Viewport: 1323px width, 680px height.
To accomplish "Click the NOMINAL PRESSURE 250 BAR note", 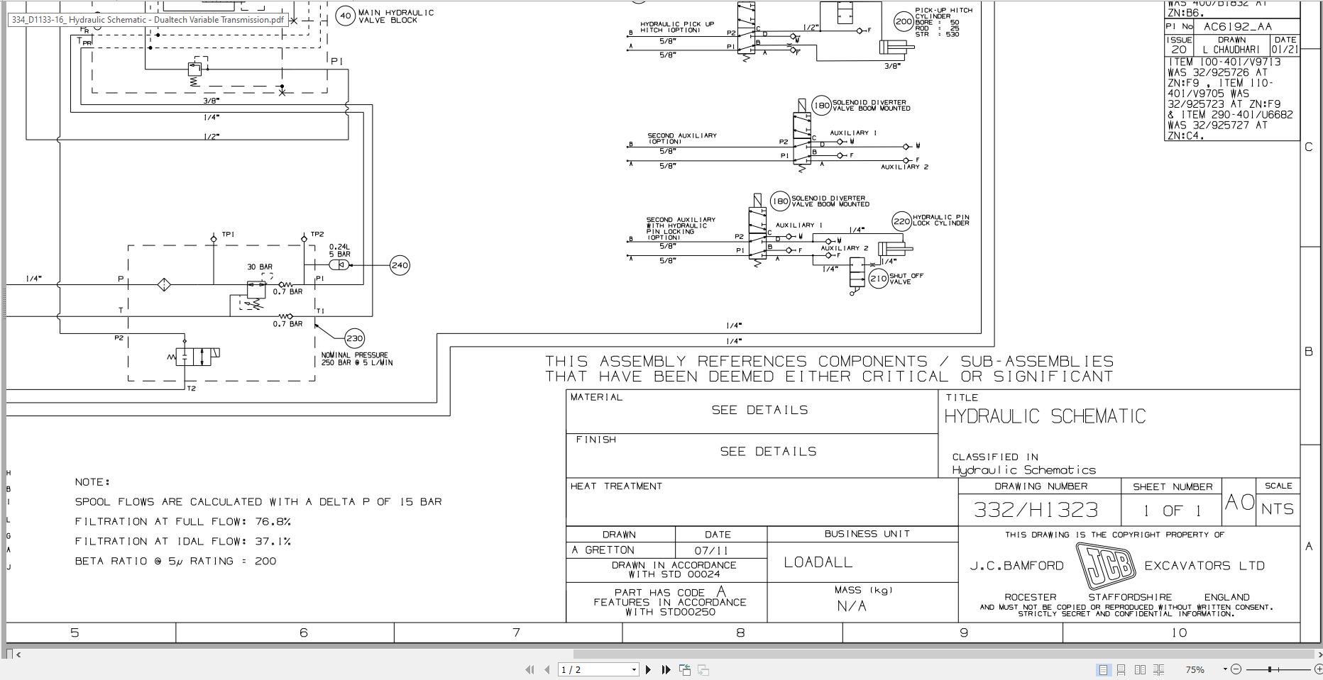I will point(357,359).
